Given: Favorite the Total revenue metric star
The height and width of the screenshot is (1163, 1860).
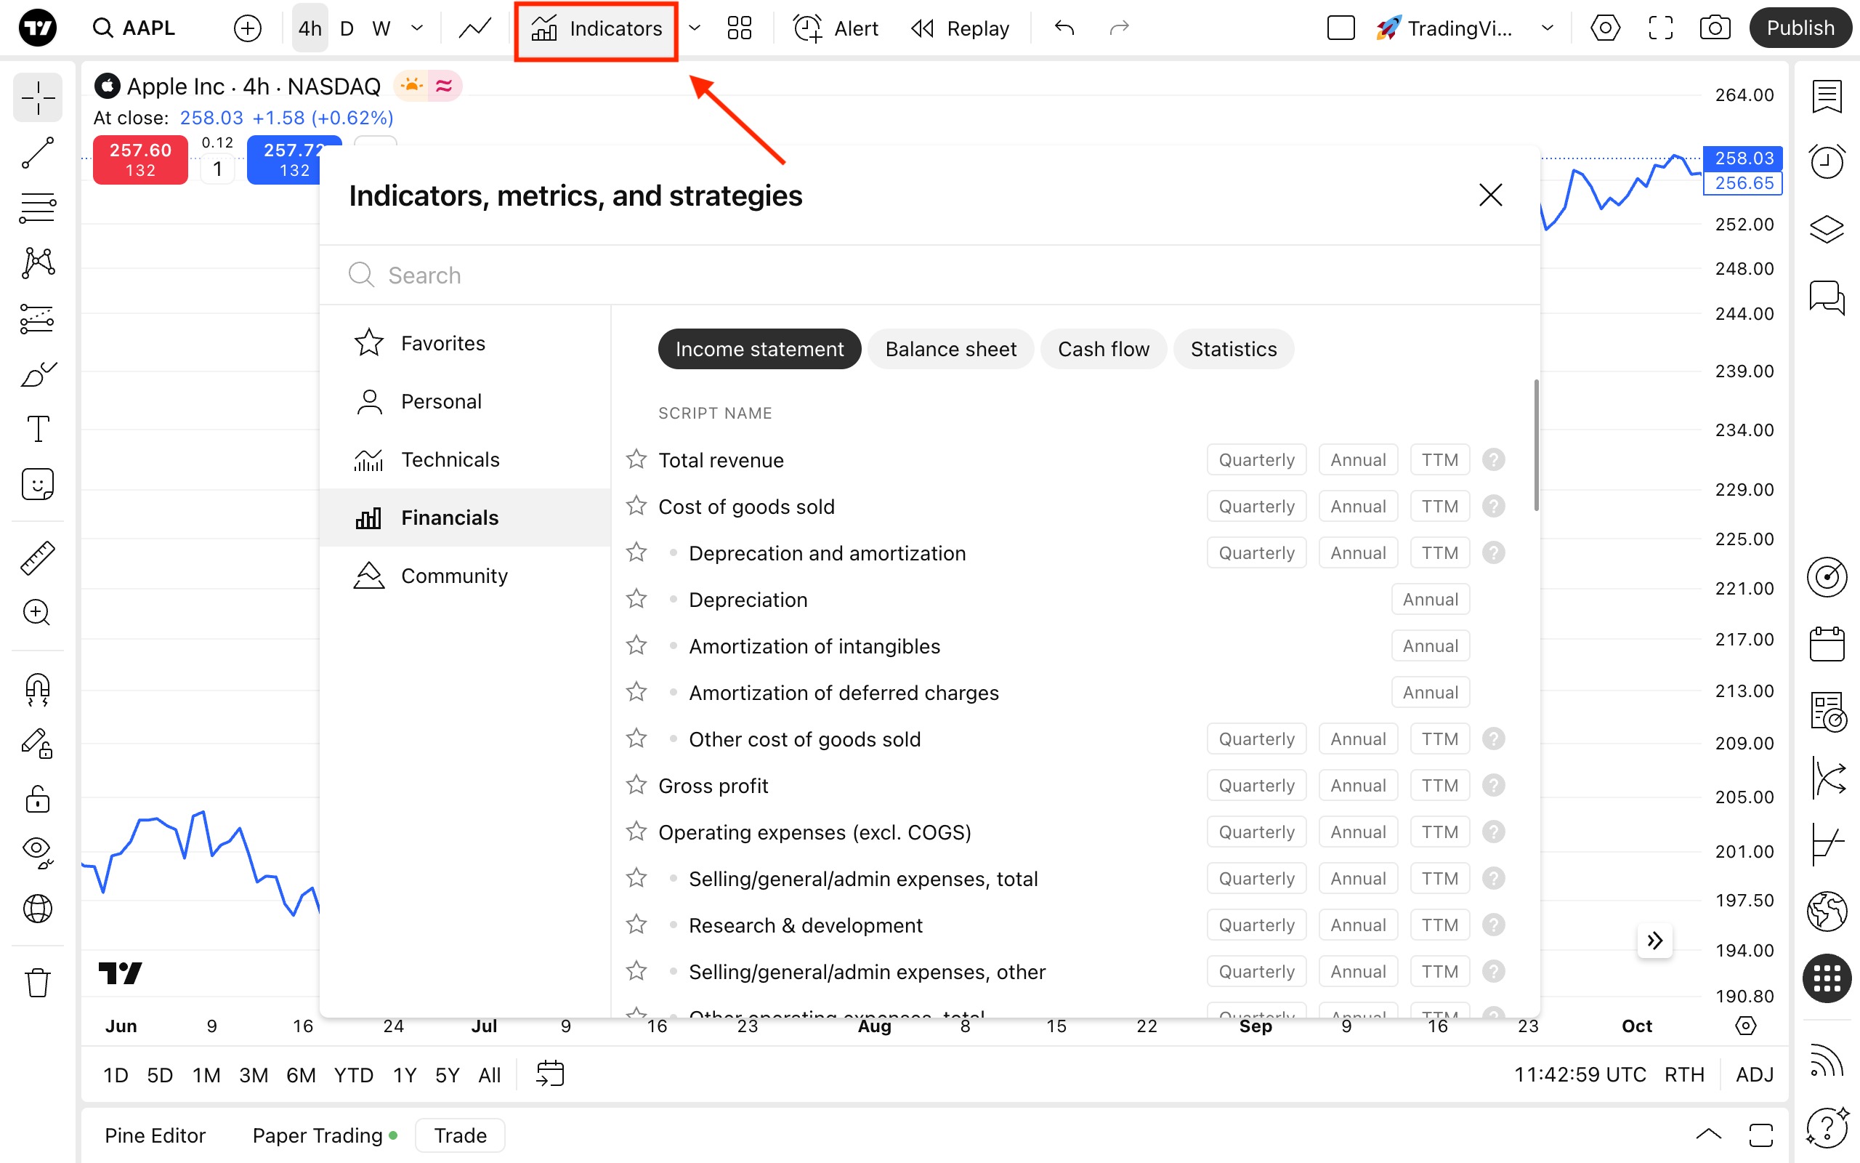Looking at the screenshot, I should pos(636,459).
